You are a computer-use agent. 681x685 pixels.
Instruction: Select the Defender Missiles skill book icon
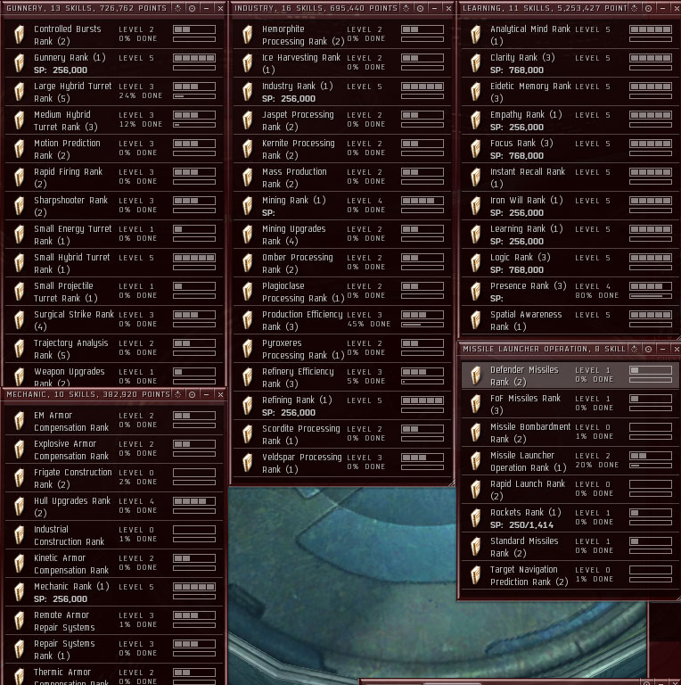476,376
